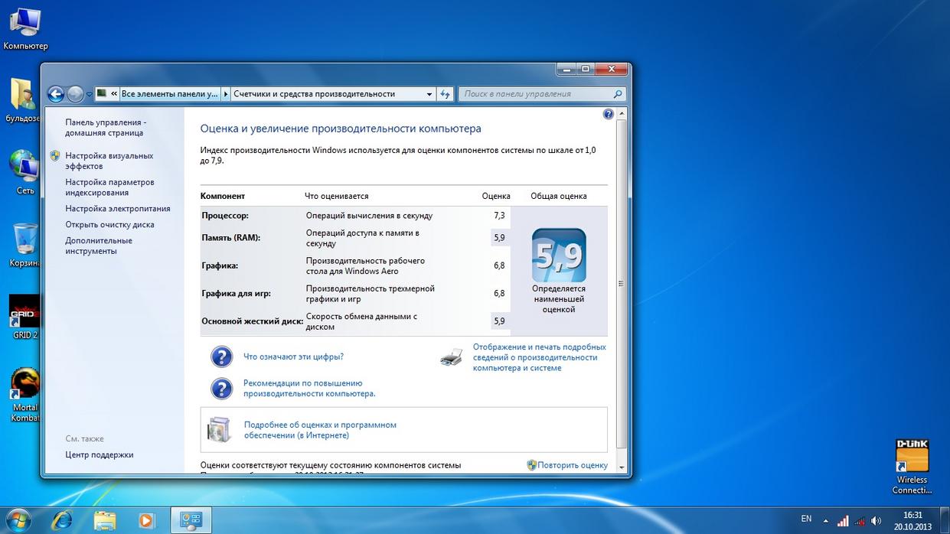
Task: Open the user folder desktop icon
Action: point(23,100)
